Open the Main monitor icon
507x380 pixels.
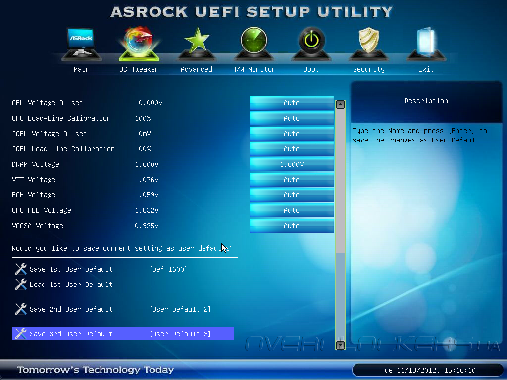pos(82,44)
